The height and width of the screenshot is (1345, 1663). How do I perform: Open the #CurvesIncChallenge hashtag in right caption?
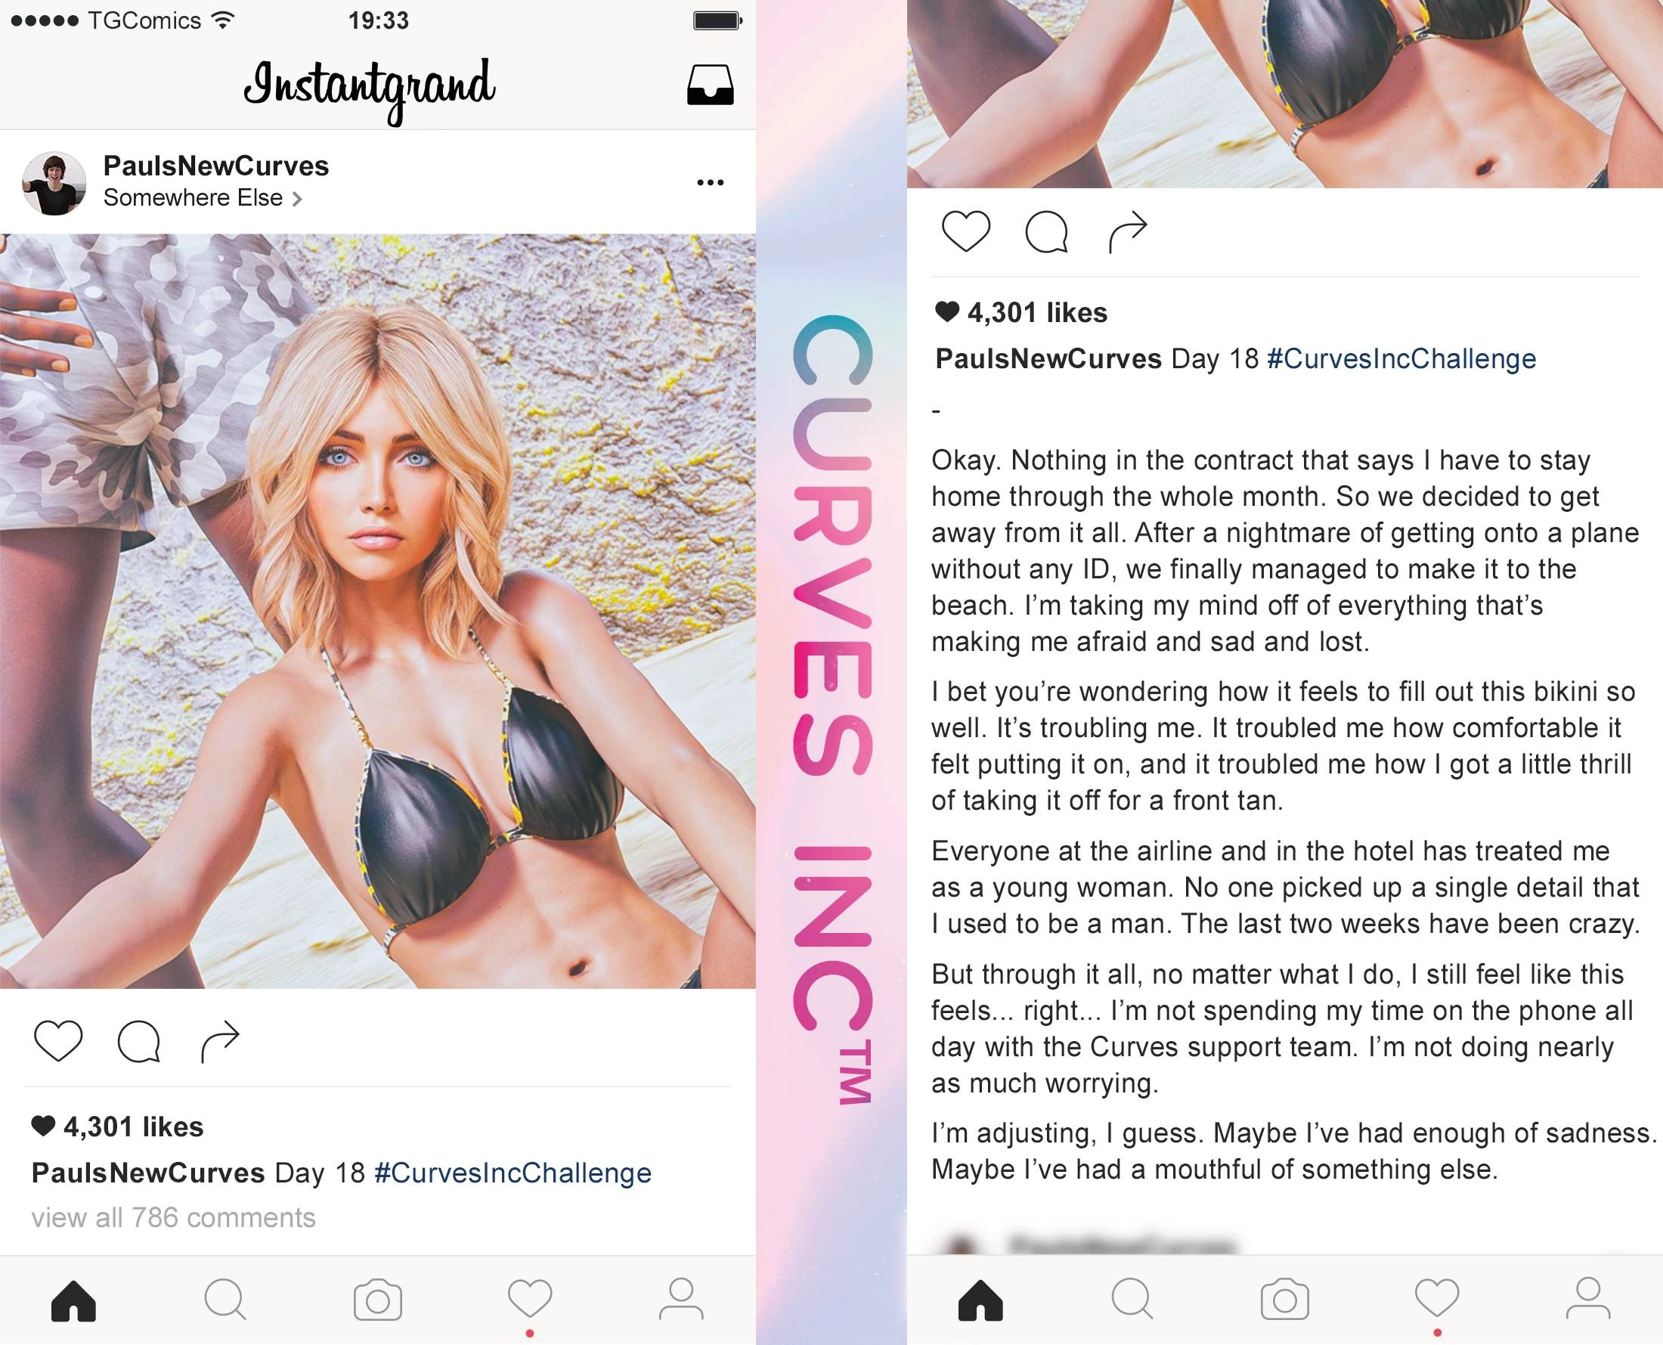click(1401, 358)
